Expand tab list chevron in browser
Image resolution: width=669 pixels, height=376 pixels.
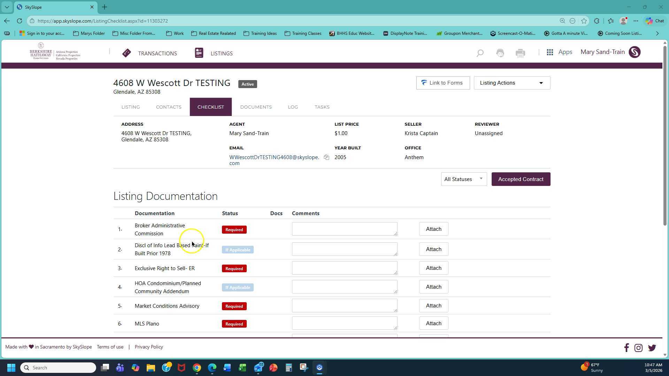click(x=7, y=7)
